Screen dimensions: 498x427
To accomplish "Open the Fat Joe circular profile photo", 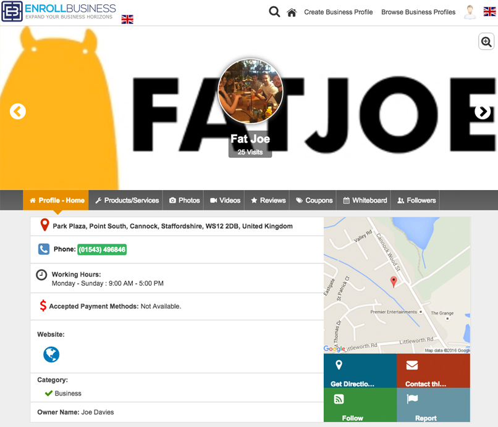I will 250,91.
